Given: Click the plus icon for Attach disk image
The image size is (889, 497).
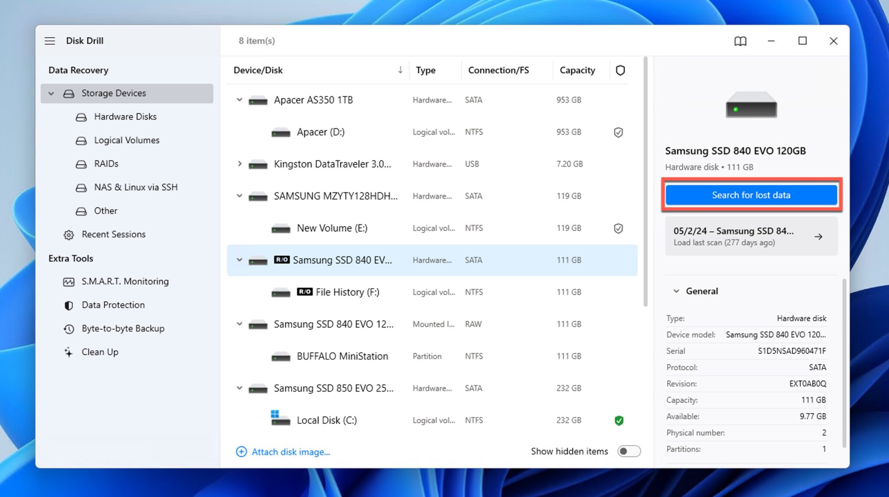Looking at the screenshot, I should coord(241,452).
